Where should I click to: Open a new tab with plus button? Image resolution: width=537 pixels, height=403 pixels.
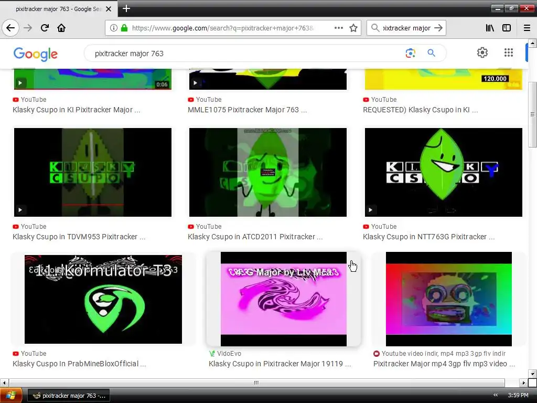point(126,8)
